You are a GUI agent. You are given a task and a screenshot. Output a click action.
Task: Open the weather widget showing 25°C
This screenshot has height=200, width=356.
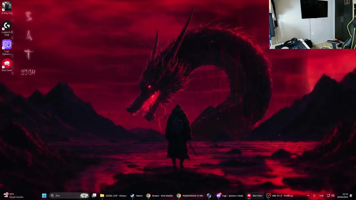[x=13, y=196]
